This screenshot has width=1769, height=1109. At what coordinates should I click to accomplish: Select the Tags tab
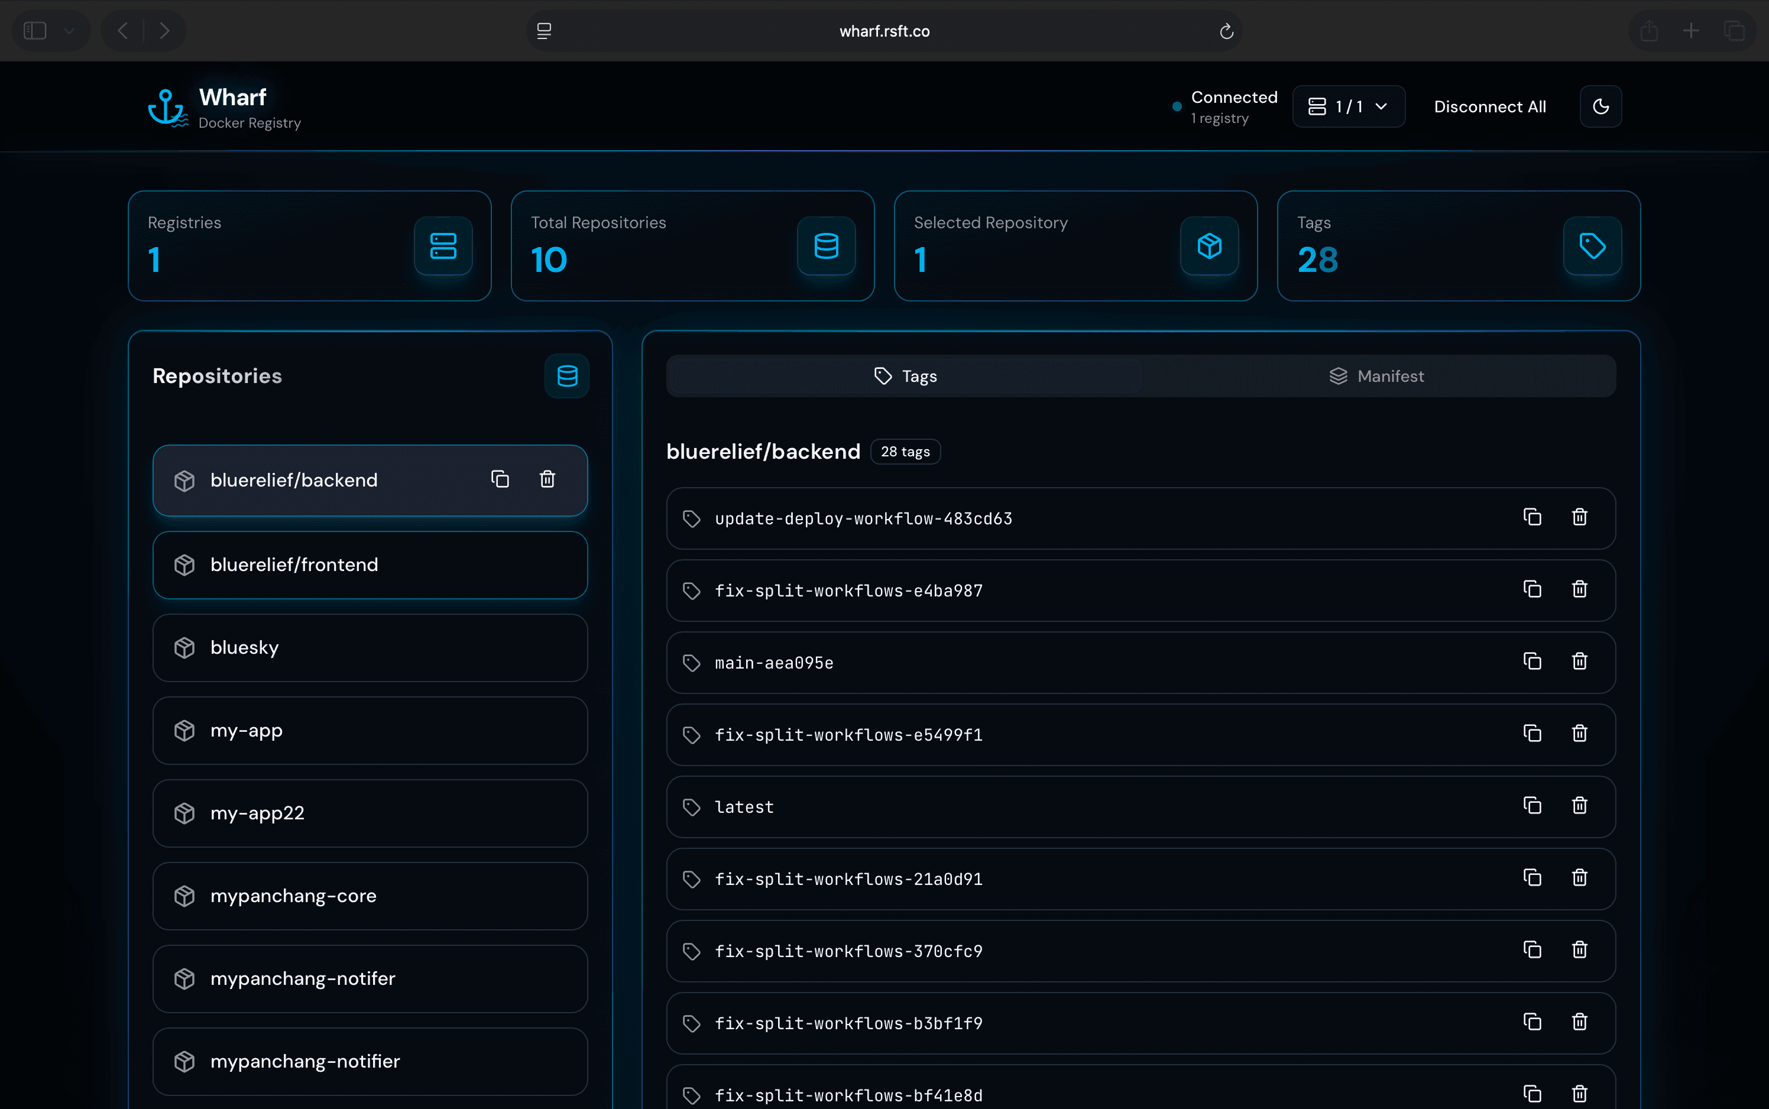905,376
